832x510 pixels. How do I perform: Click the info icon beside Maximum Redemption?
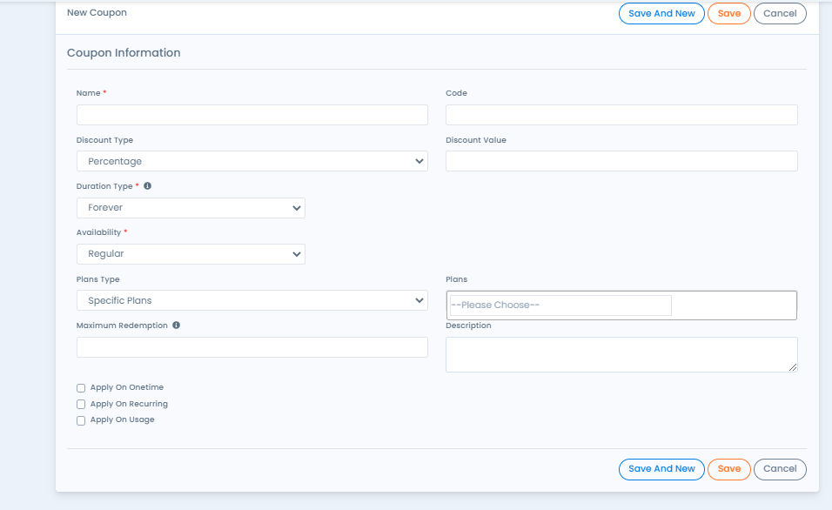click(x=176, y=325)
